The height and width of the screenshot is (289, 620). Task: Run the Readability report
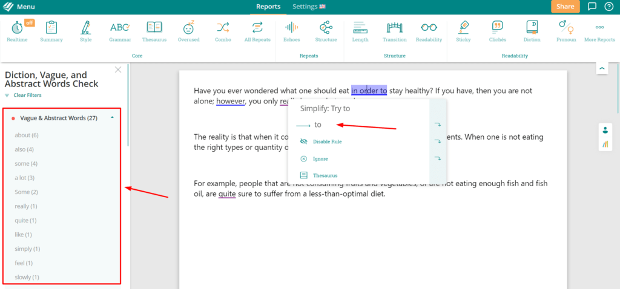[429, 31]
